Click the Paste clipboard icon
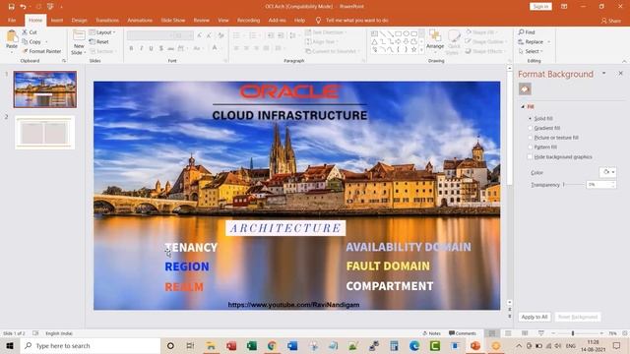The height and width of the screenshot is (354, 630). pyautogui.click(x=12, y=36)
